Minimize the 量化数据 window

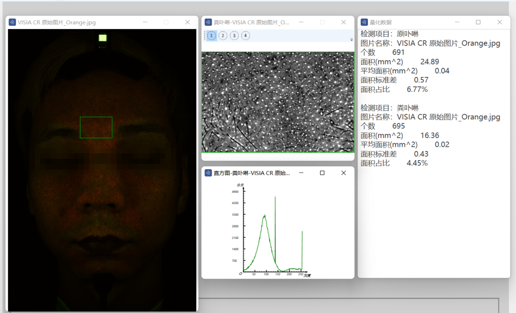(x=457, y=22)
